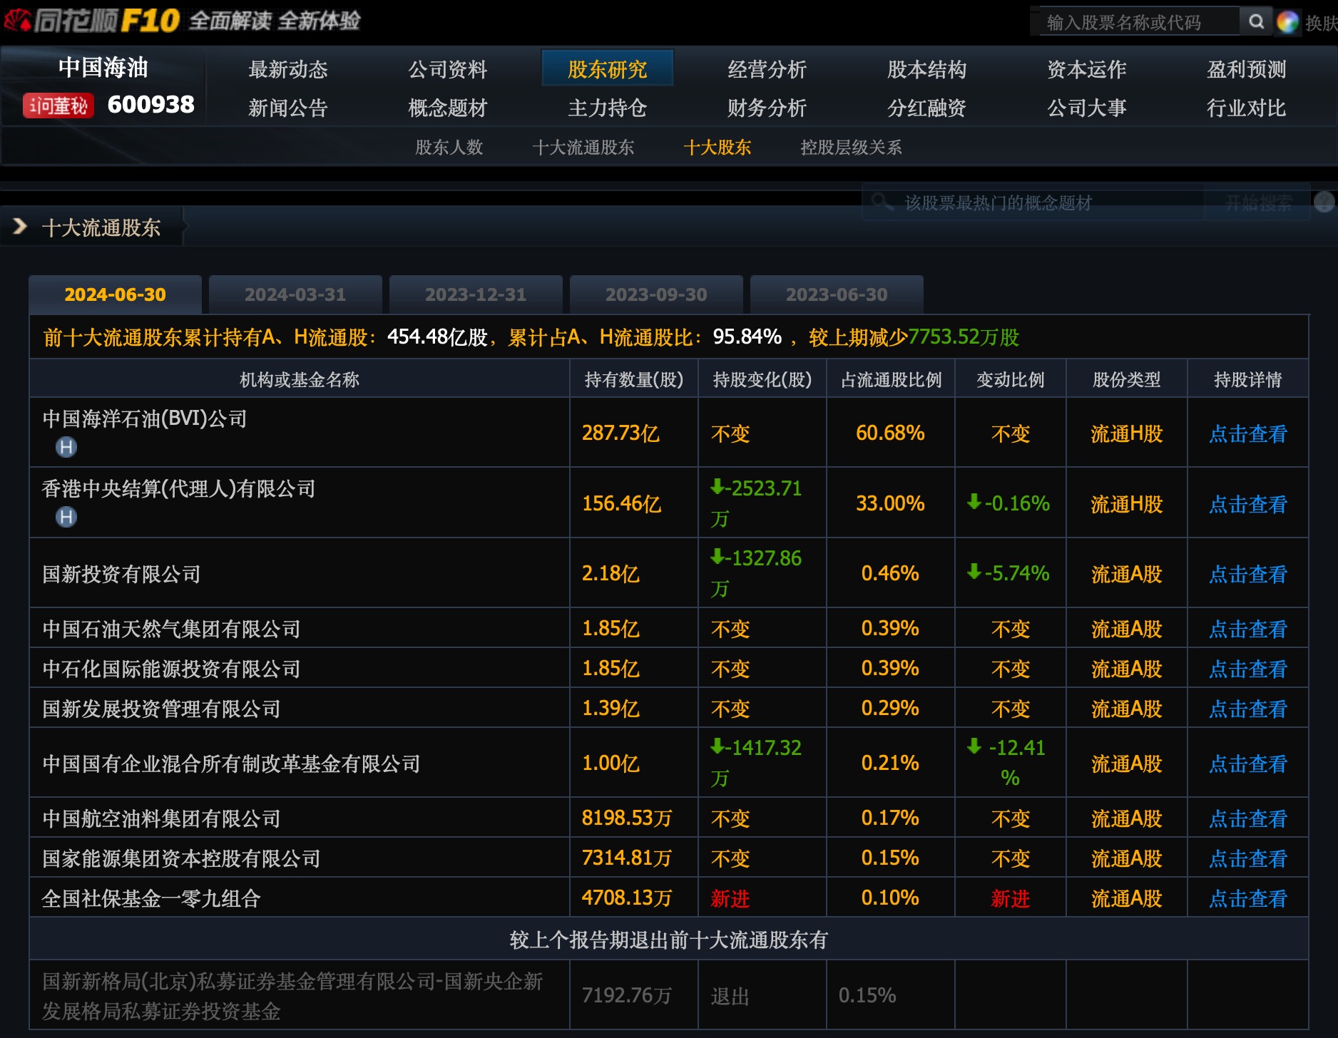Open the 财务分析 menu
The width and height of the screenshot is (1338, 1038).
(x=767, y=108)
